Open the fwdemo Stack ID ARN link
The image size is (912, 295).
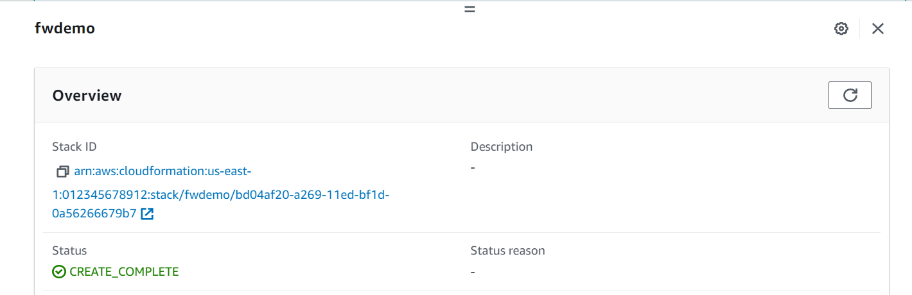click(221, 193)
